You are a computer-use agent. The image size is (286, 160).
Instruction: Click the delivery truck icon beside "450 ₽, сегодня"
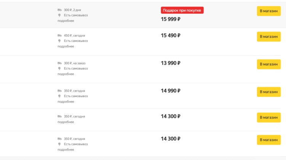point(59,35)
